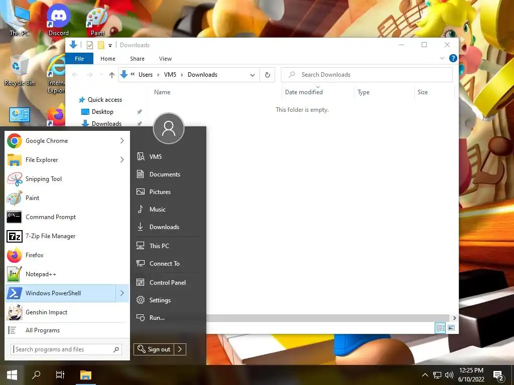The image size is (514, 385).
Task: Switch to the Home ribbon tab
Action: click(108, 59)
